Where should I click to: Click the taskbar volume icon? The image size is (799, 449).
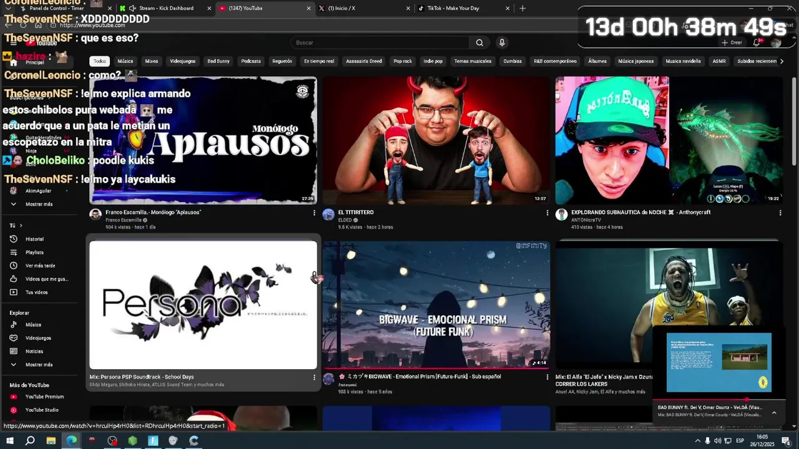pyautogui.click(x=717, y=441)
